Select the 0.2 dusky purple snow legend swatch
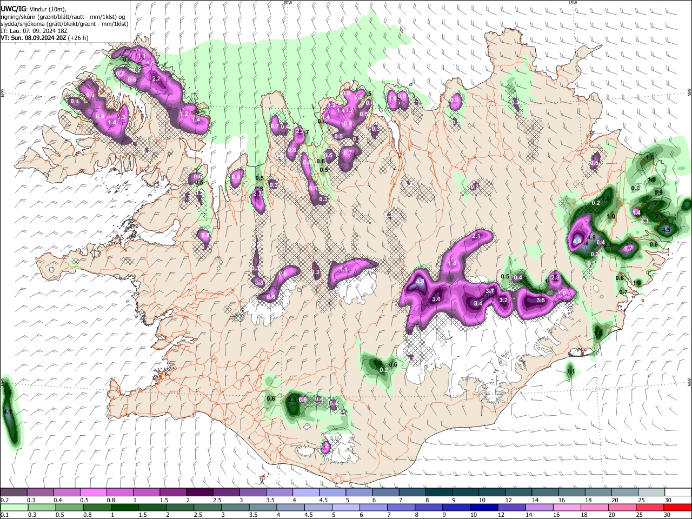 coord(14,493)
